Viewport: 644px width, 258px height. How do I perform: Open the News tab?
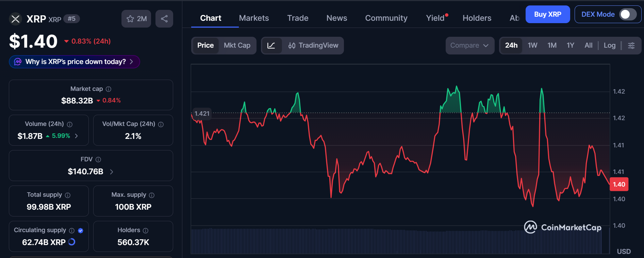point(337,18)
